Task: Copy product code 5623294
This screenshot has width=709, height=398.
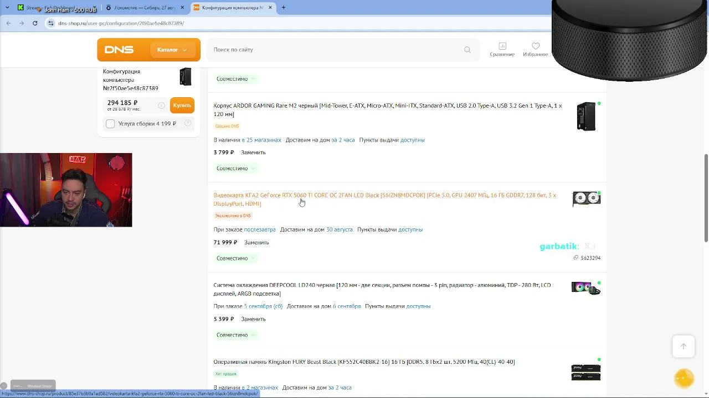Action: coord(587,258)
